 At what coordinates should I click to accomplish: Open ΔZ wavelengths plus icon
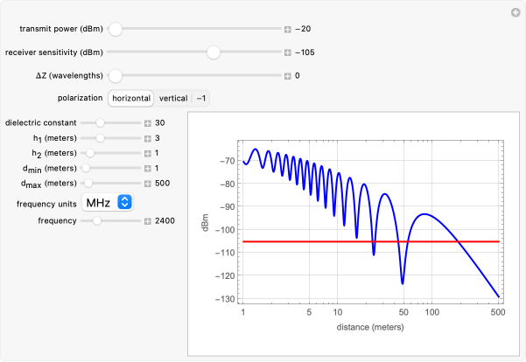click(x=288, y=76)
